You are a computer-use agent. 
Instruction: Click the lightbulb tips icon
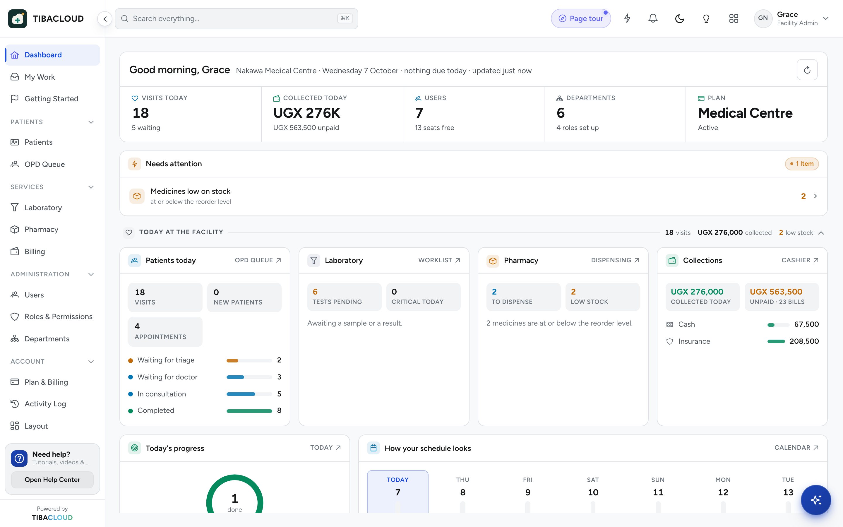point(706,18)
